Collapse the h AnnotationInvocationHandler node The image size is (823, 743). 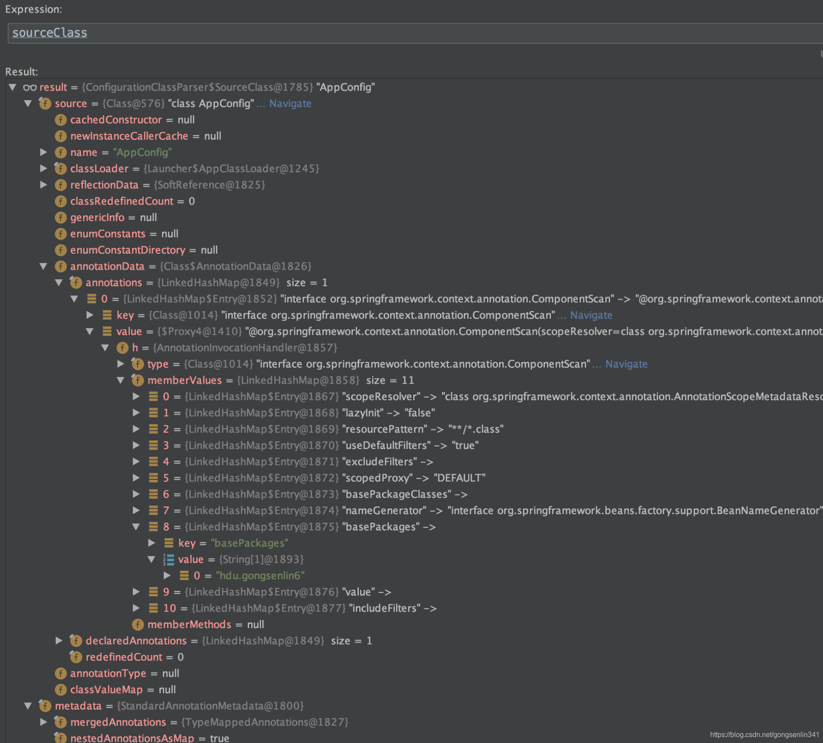(105, 348)
